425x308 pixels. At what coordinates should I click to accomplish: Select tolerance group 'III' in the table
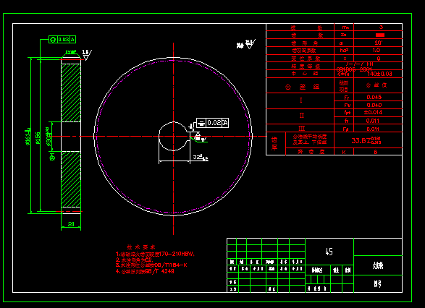tap(302, 128)
